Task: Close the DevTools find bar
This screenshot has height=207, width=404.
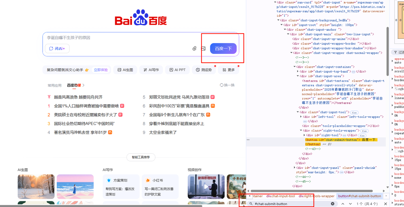Action: click(x=385, y=204)
